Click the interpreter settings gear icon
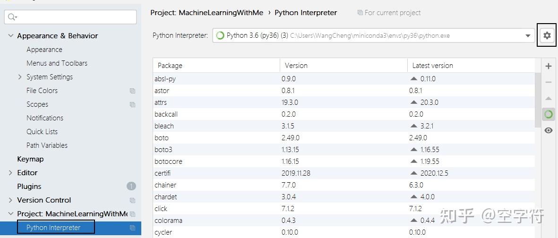The width and height of the screenshot is (558, 238). (x=547, y=35)
